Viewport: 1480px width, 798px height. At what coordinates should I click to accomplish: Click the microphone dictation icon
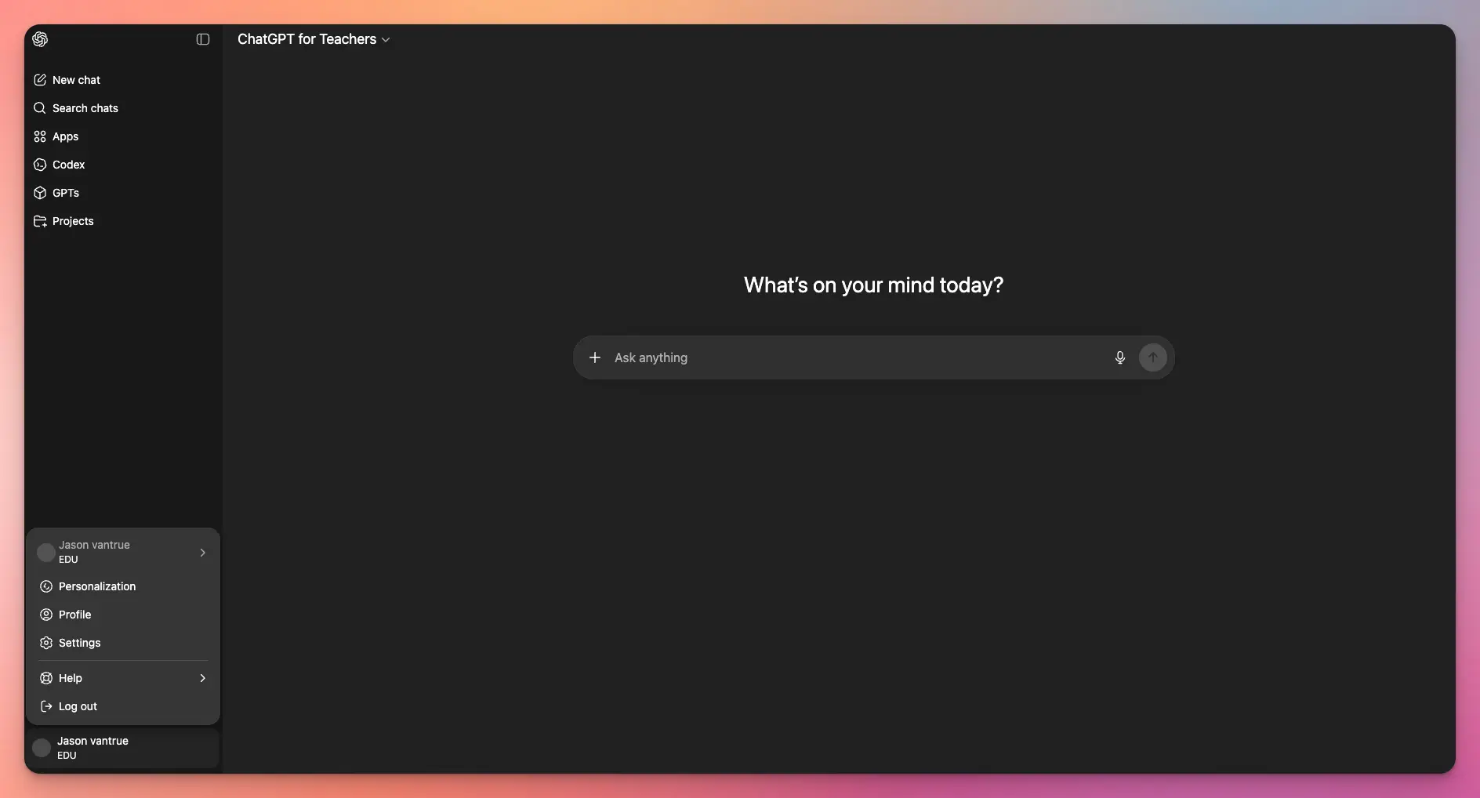(1120, 357)
